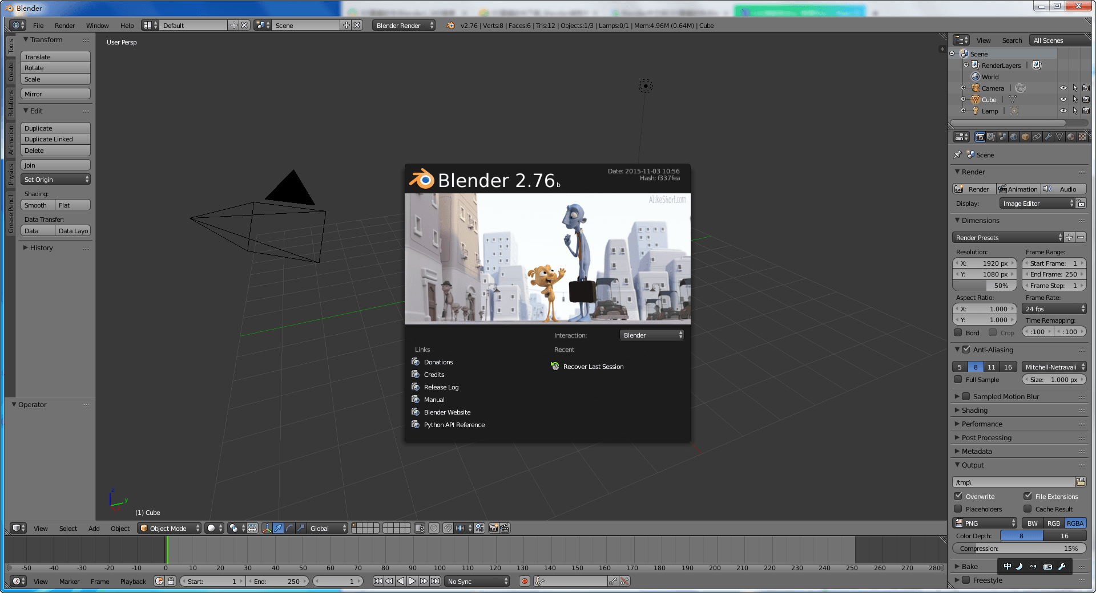Open the Python API Reference link
1096x593 pixels.
tap(454, 425)
